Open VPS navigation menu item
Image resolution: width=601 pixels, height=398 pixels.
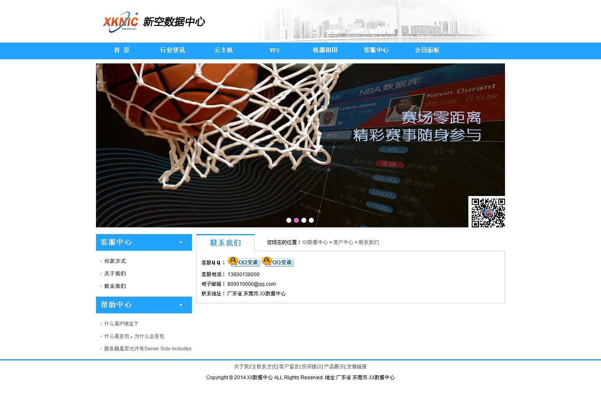pyautogui.click(x=274, y=50)
